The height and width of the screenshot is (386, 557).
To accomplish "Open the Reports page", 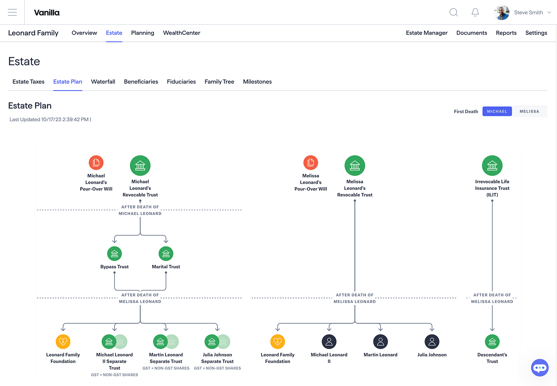I will coord(506,33).
